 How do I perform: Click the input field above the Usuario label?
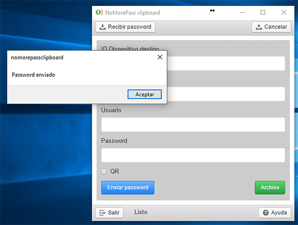click(226, 94)
